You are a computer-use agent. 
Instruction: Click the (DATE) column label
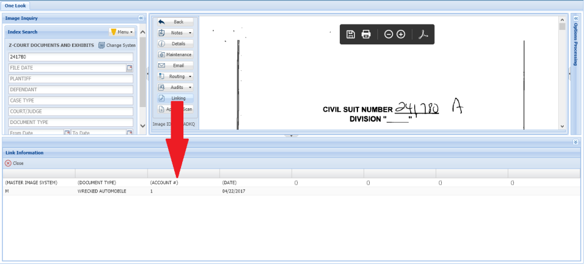point(229,183)
